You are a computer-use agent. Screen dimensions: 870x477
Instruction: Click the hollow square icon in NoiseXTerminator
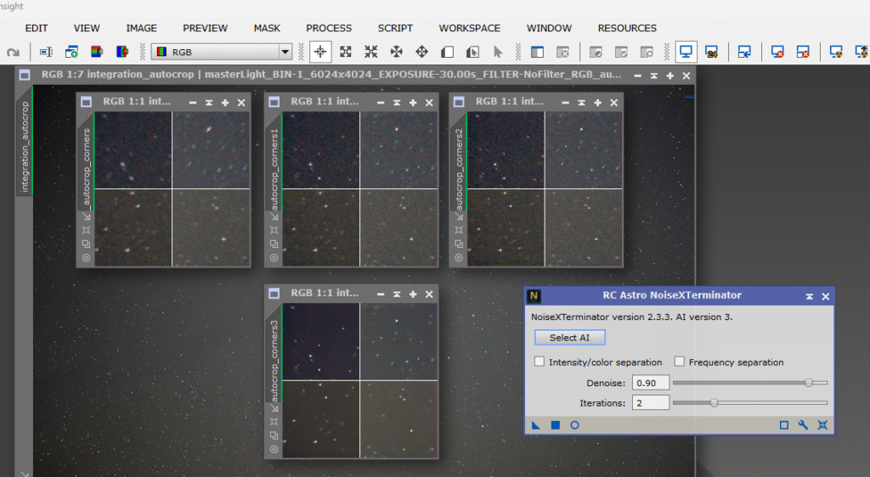784,425
